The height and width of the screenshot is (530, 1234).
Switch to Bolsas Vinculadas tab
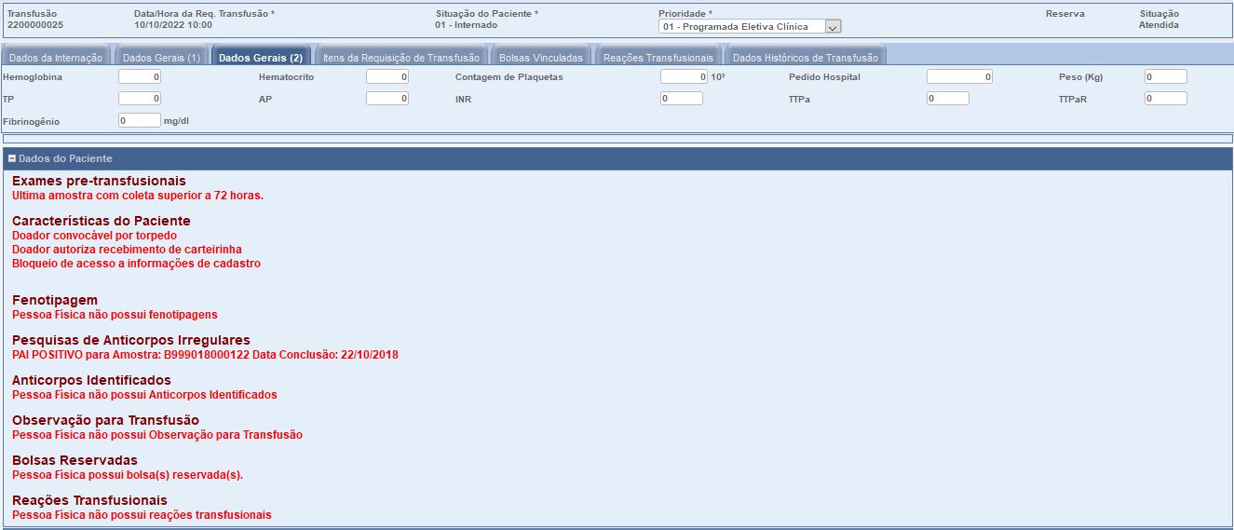540,58
